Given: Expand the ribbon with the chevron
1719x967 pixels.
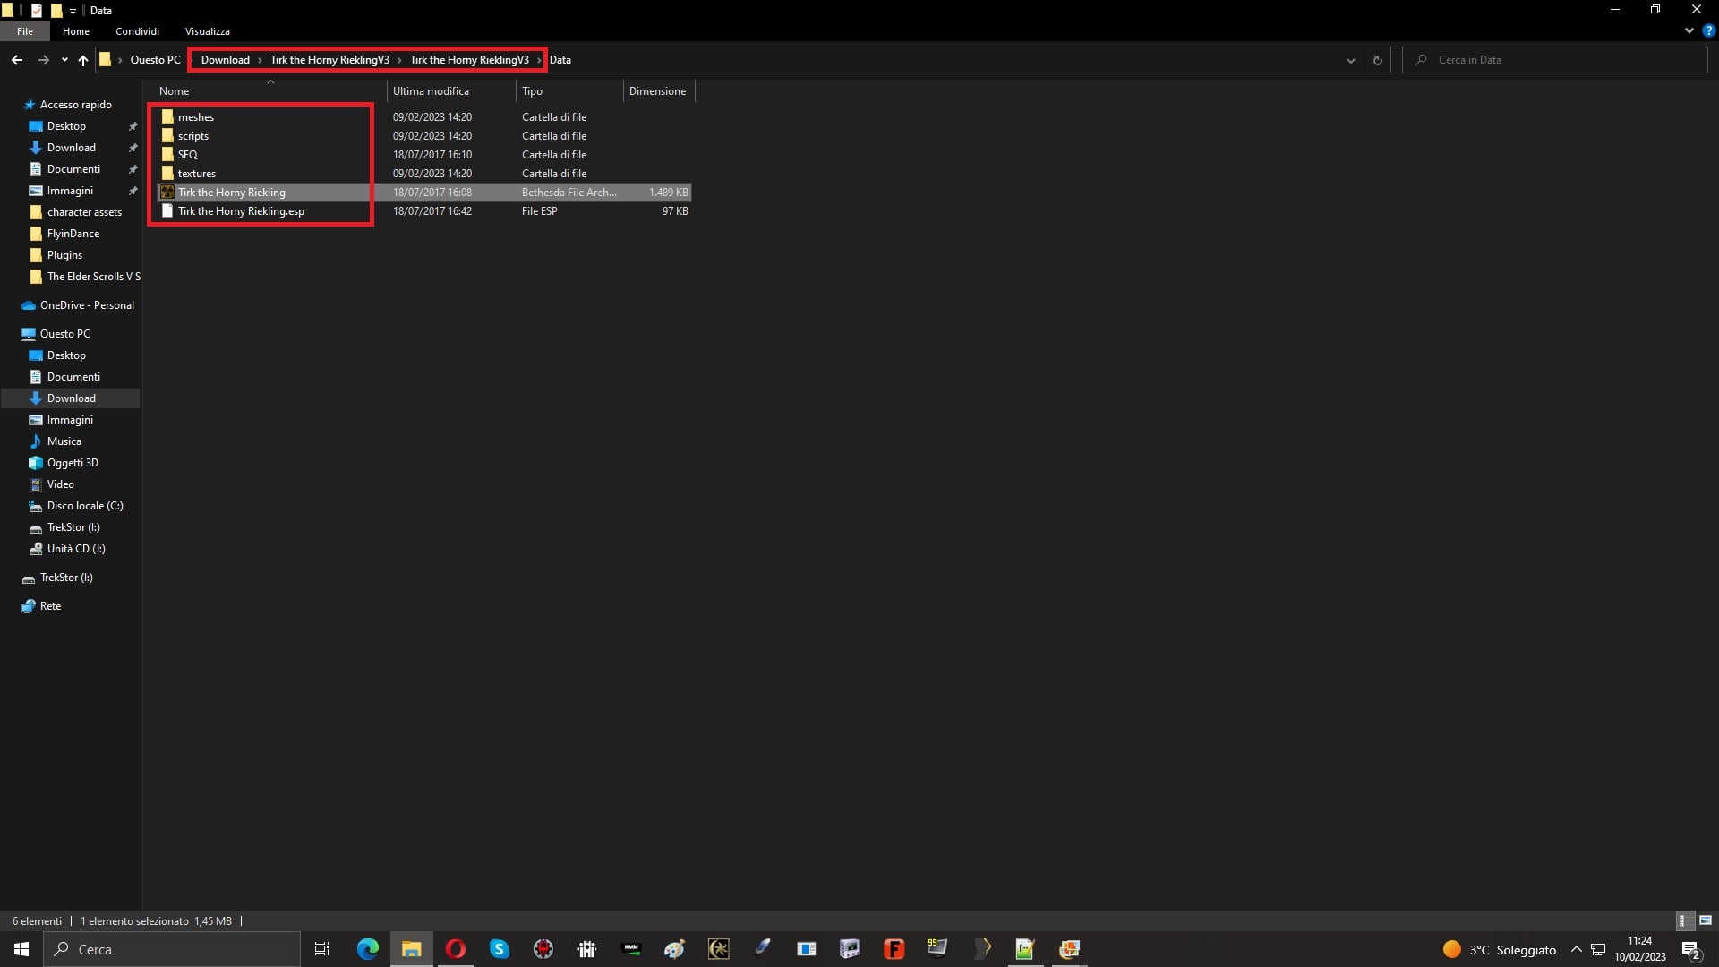Looking at the screenshot, I should pos(1689,30).
